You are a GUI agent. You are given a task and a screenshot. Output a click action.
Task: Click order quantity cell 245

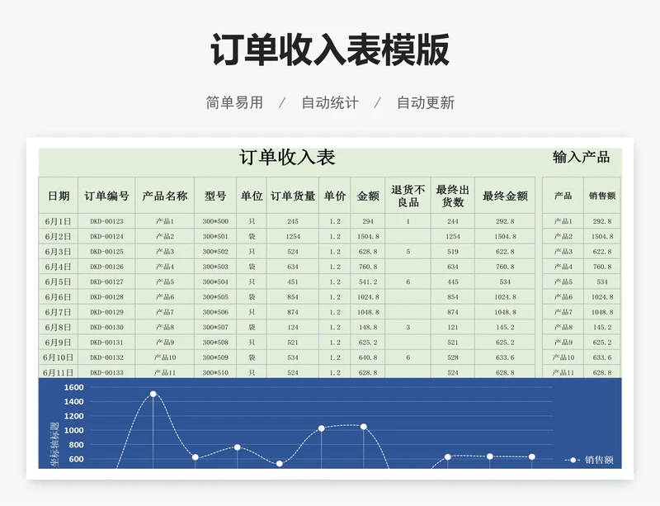tap(293, 221)
